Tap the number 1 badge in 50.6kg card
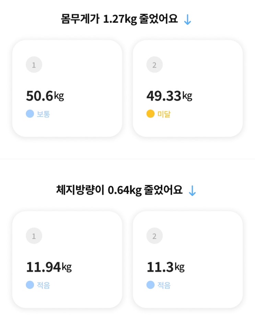 [x=34, y=65]
